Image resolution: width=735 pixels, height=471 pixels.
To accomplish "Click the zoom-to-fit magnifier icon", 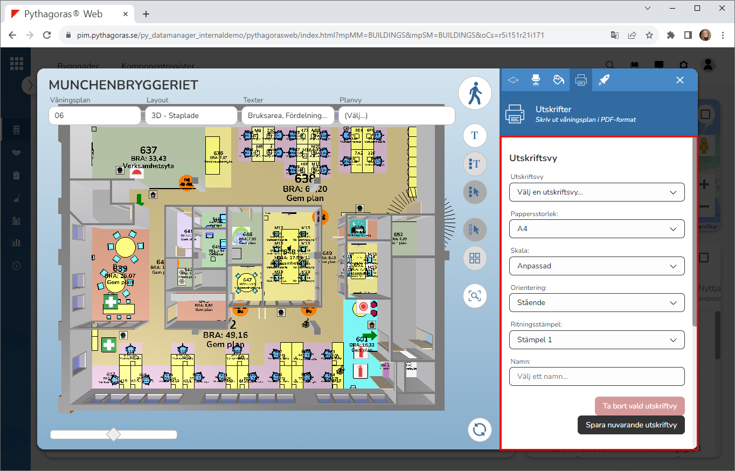I will [475, 296].
